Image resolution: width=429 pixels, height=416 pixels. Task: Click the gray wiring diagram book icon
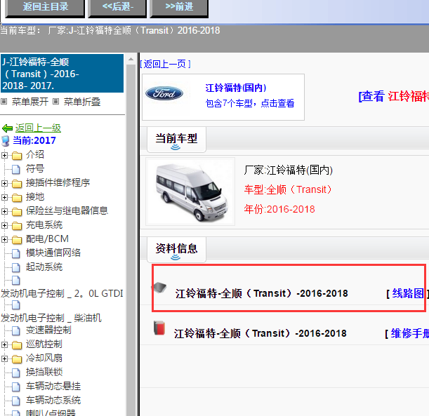click(160, 288)
